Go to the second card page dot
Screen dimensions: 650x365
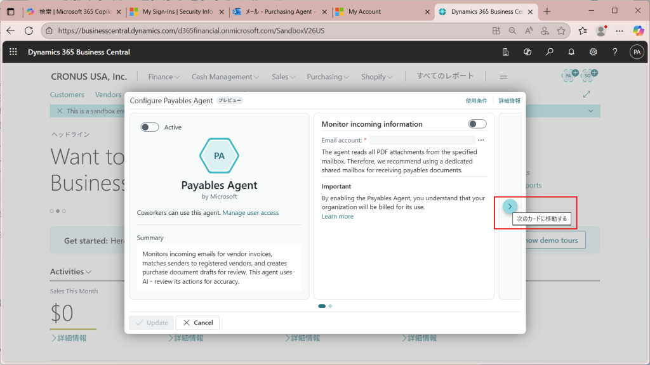tap(330, 306)
